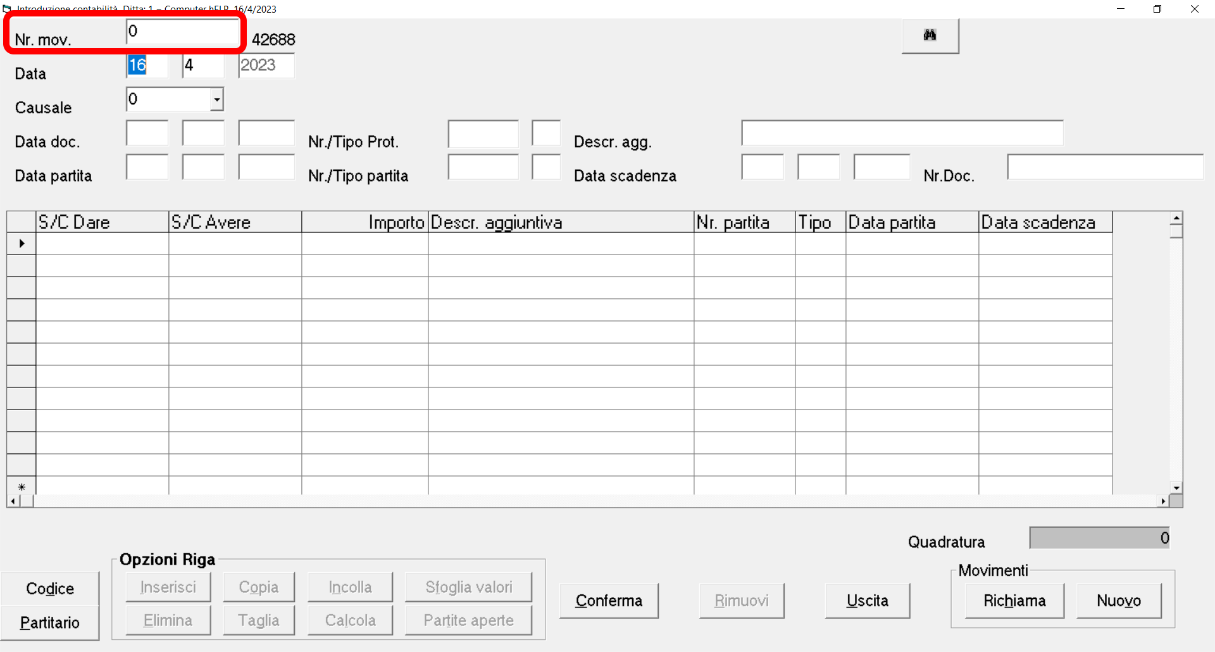Click the Partitario button
This screenshot has width=1215, height=652.
pyautogui.click(x=50, y=623)
